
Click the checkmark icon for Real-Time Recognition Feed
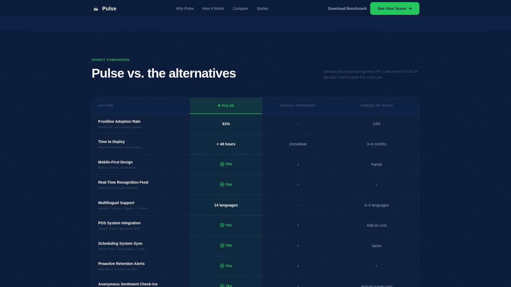(222, 184)
